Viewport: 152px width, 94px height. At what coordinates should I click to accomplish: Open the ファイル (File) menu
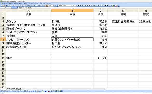tap(5, 3)
